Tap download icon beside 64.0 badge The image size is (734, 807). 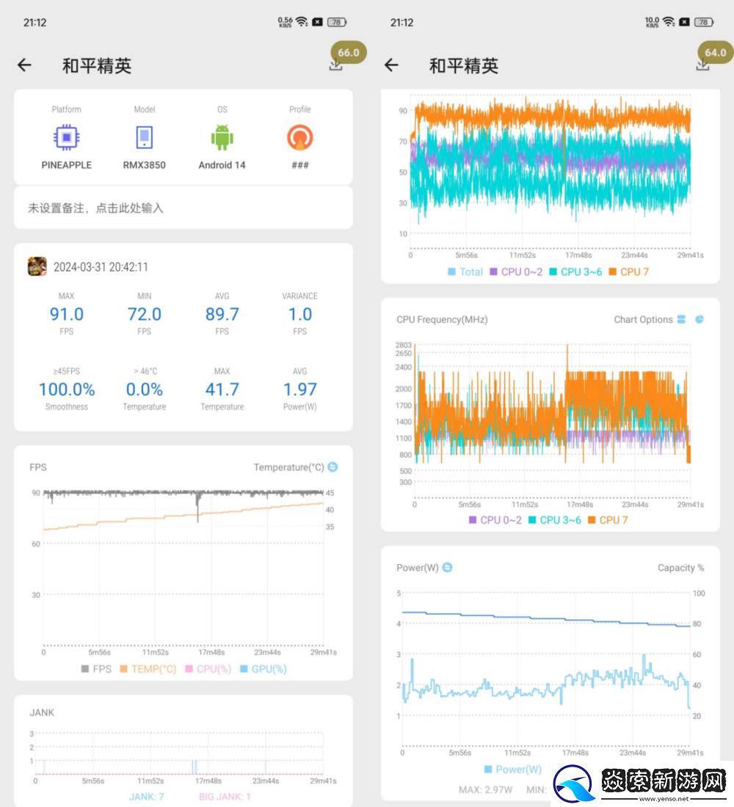pos(702,65)
